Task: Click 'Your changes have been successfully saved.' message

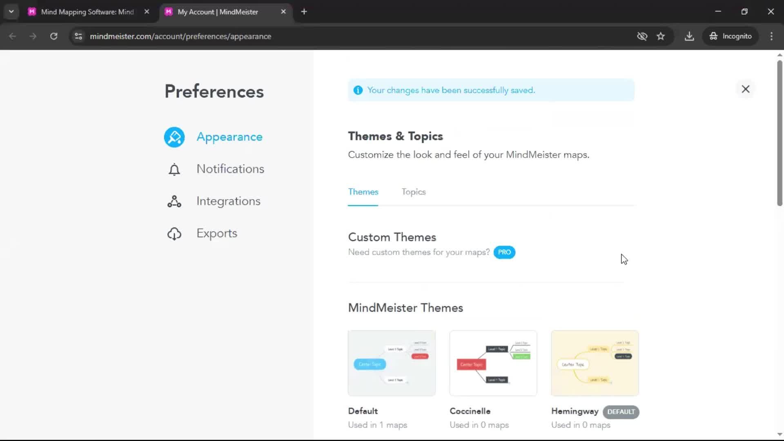Action: [x=451, y=90]
